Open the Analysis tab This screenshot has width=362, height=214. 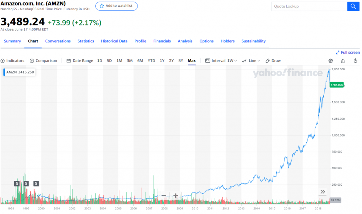pyautogui.click(x=185, y=41)
